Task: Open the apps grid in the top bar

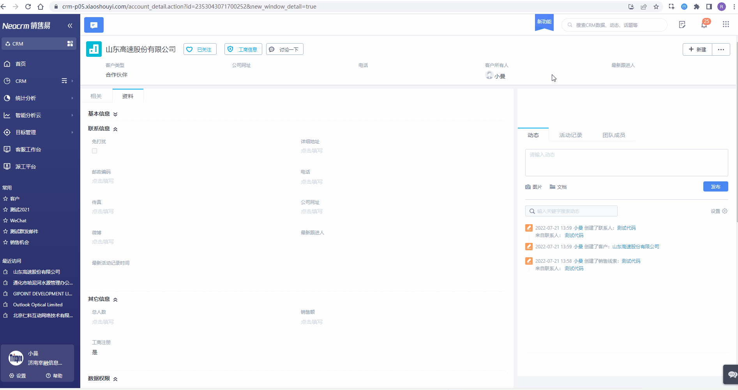Action: point(726,24)
